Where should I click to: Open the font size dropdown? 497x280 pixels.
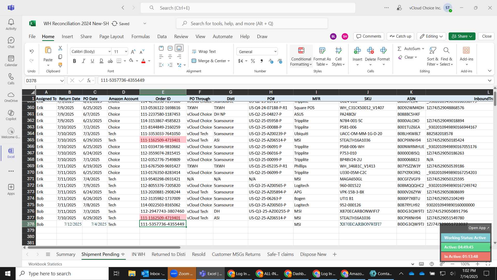pyautogui.click(x=126, y=52)
